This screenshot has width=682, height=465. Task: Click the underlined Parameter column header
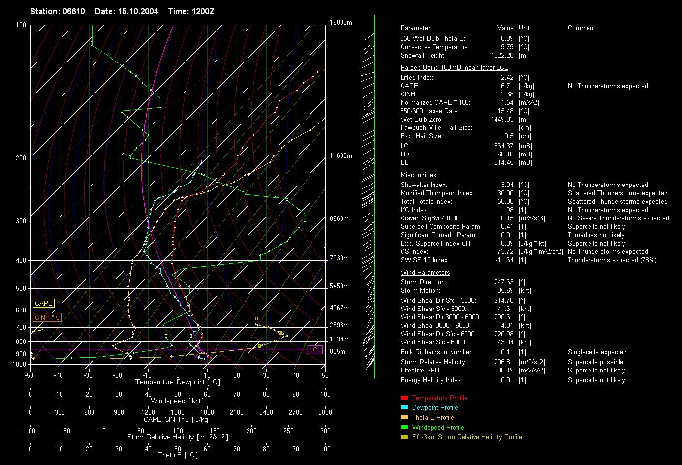point(415,28)
